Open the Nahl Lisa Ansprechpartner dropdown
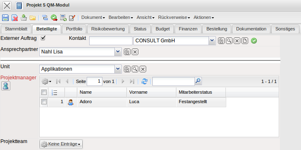 click(118, 52)
